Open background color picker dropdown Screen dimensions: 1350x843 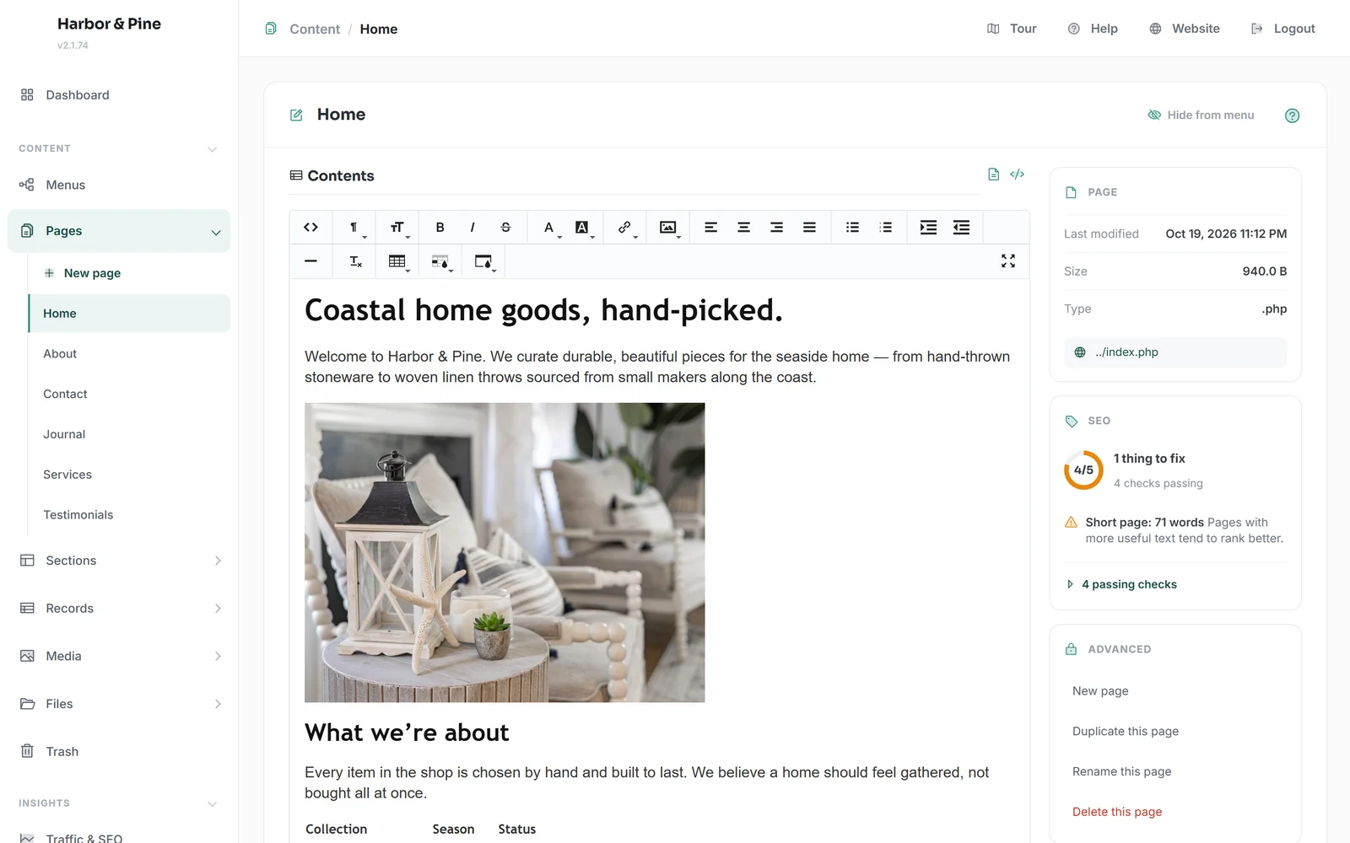(583, 227)
